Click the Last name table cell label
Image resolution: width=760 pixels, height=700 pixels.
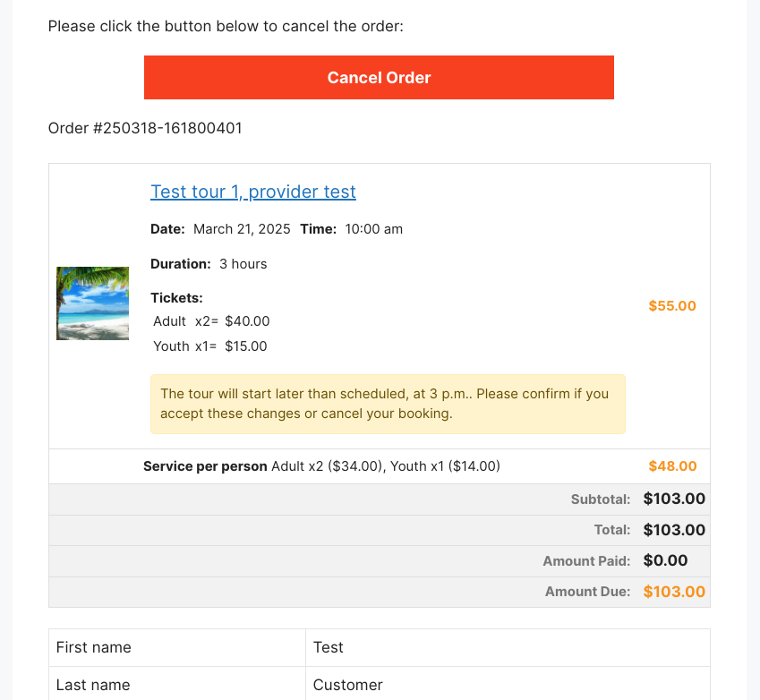tap(177, 684)
